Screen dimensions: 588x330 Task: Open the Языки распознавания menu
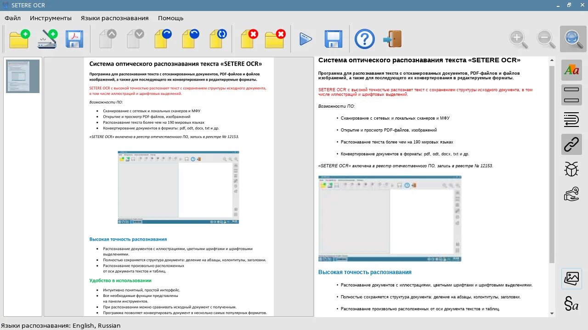[x=115, y=18]
